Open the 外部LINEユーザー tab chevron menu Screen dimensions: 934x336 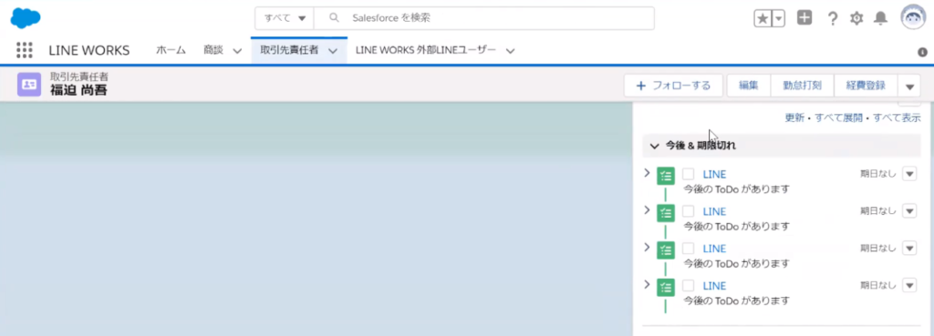tap(510, 51)
